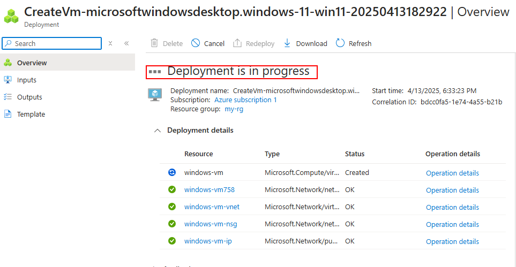Open Operation details for windows-vm758
Image resolution: width=516 pixels, height=267 pixels.
[452, 190]
